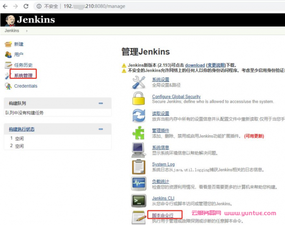Collapse the 构建执行状态 panel

(101, 129)
